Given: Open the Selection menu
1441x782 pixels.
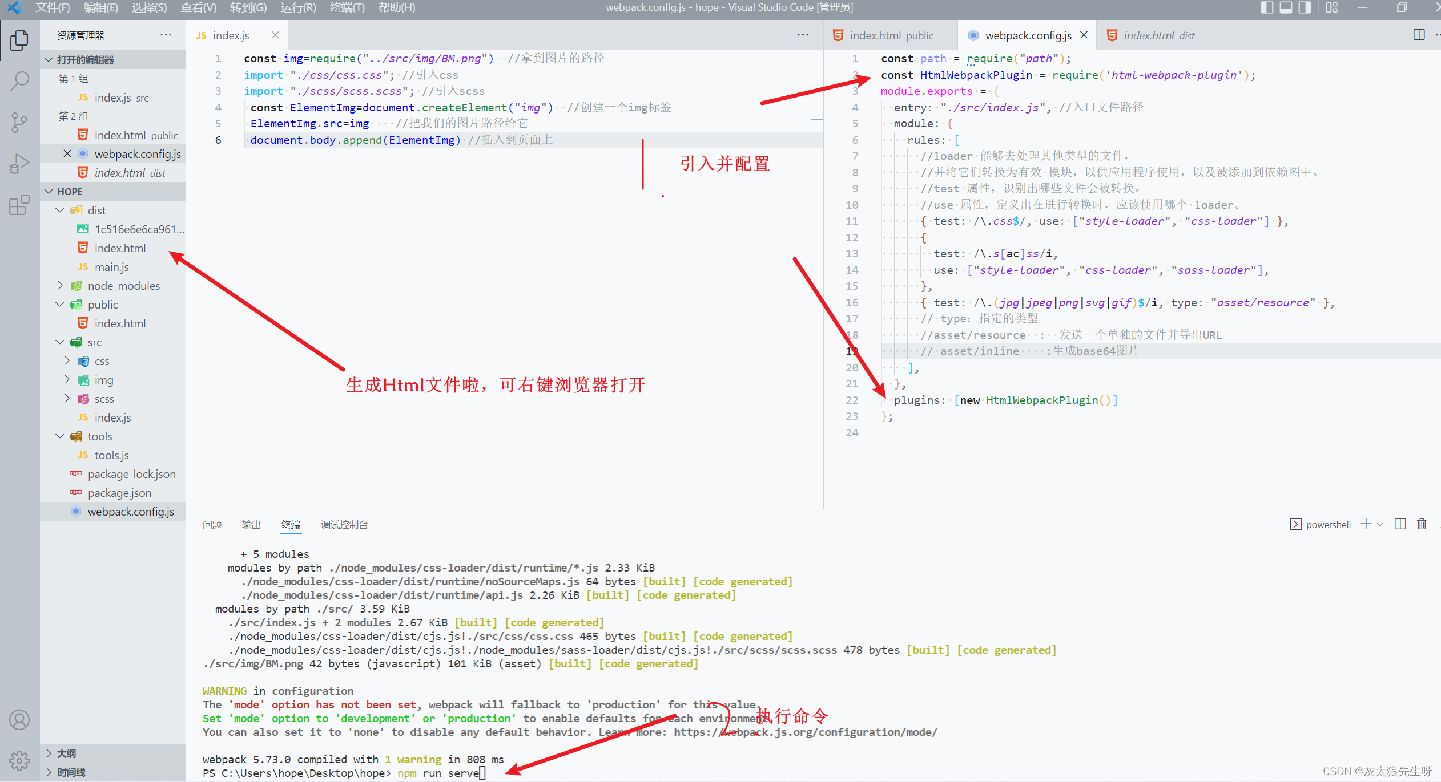Looking at the screenshot, I should (149, 7).
